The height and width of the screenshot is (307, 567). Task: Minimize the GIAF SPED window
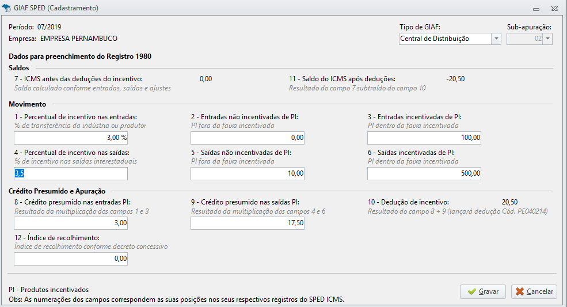click(536, 9)
